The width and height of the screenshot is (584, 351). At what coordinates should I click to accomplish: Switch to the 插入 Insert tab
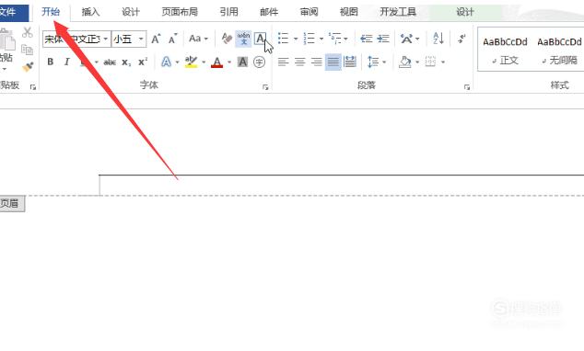coord(90,12)
